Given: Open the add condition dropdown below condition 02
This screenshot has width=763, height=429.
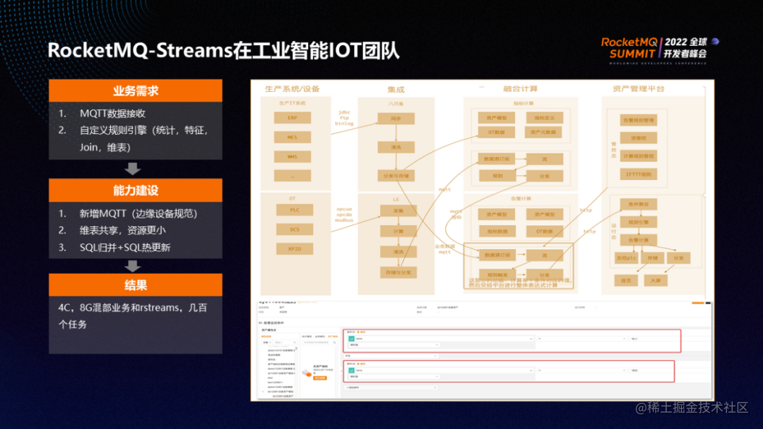Looking at the screenshot, I should pos(391,387).
